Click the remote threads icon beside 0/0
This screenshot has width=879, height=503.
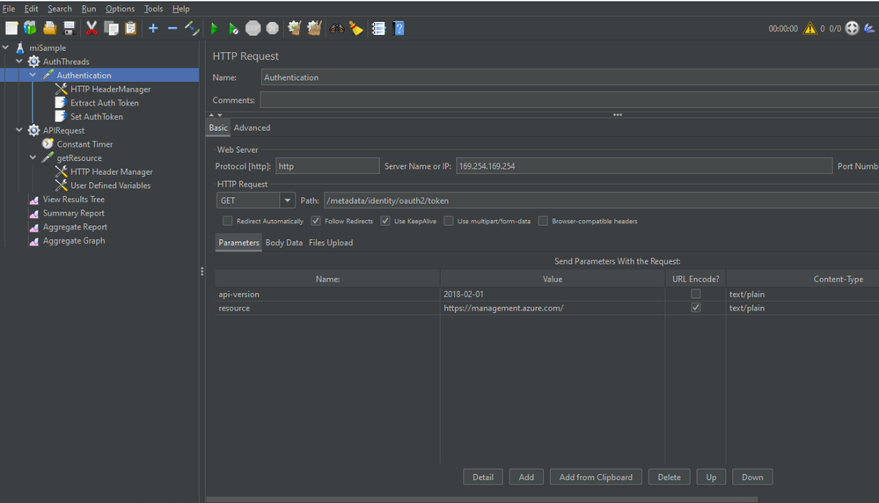[852, 28]
